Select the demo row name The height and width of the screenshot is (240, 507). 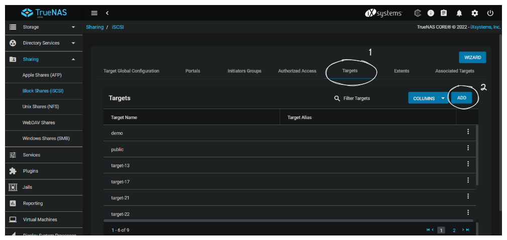click(117, 133)
